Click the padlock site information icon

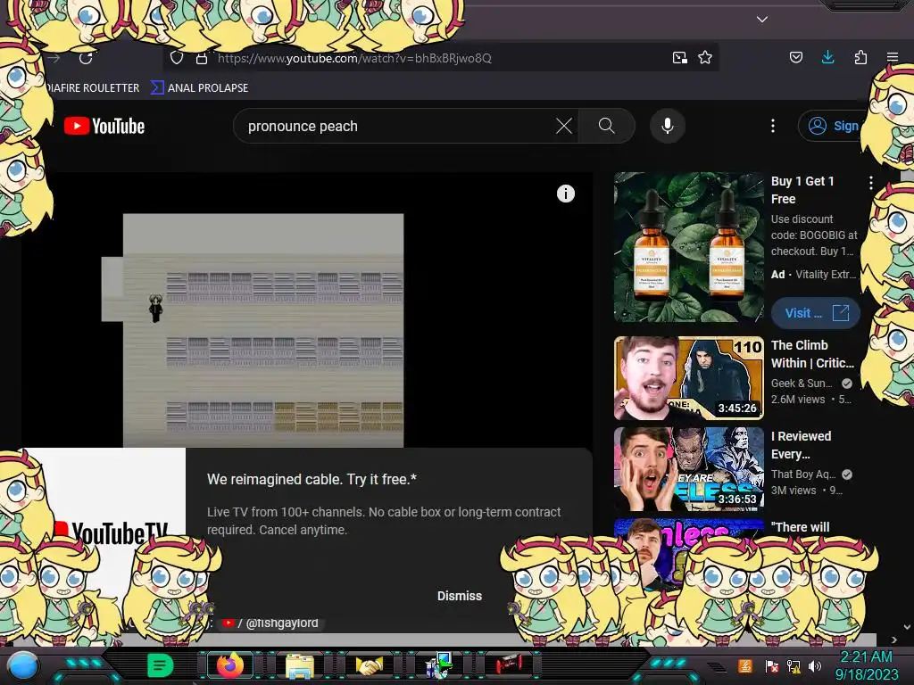coord(202,58)
